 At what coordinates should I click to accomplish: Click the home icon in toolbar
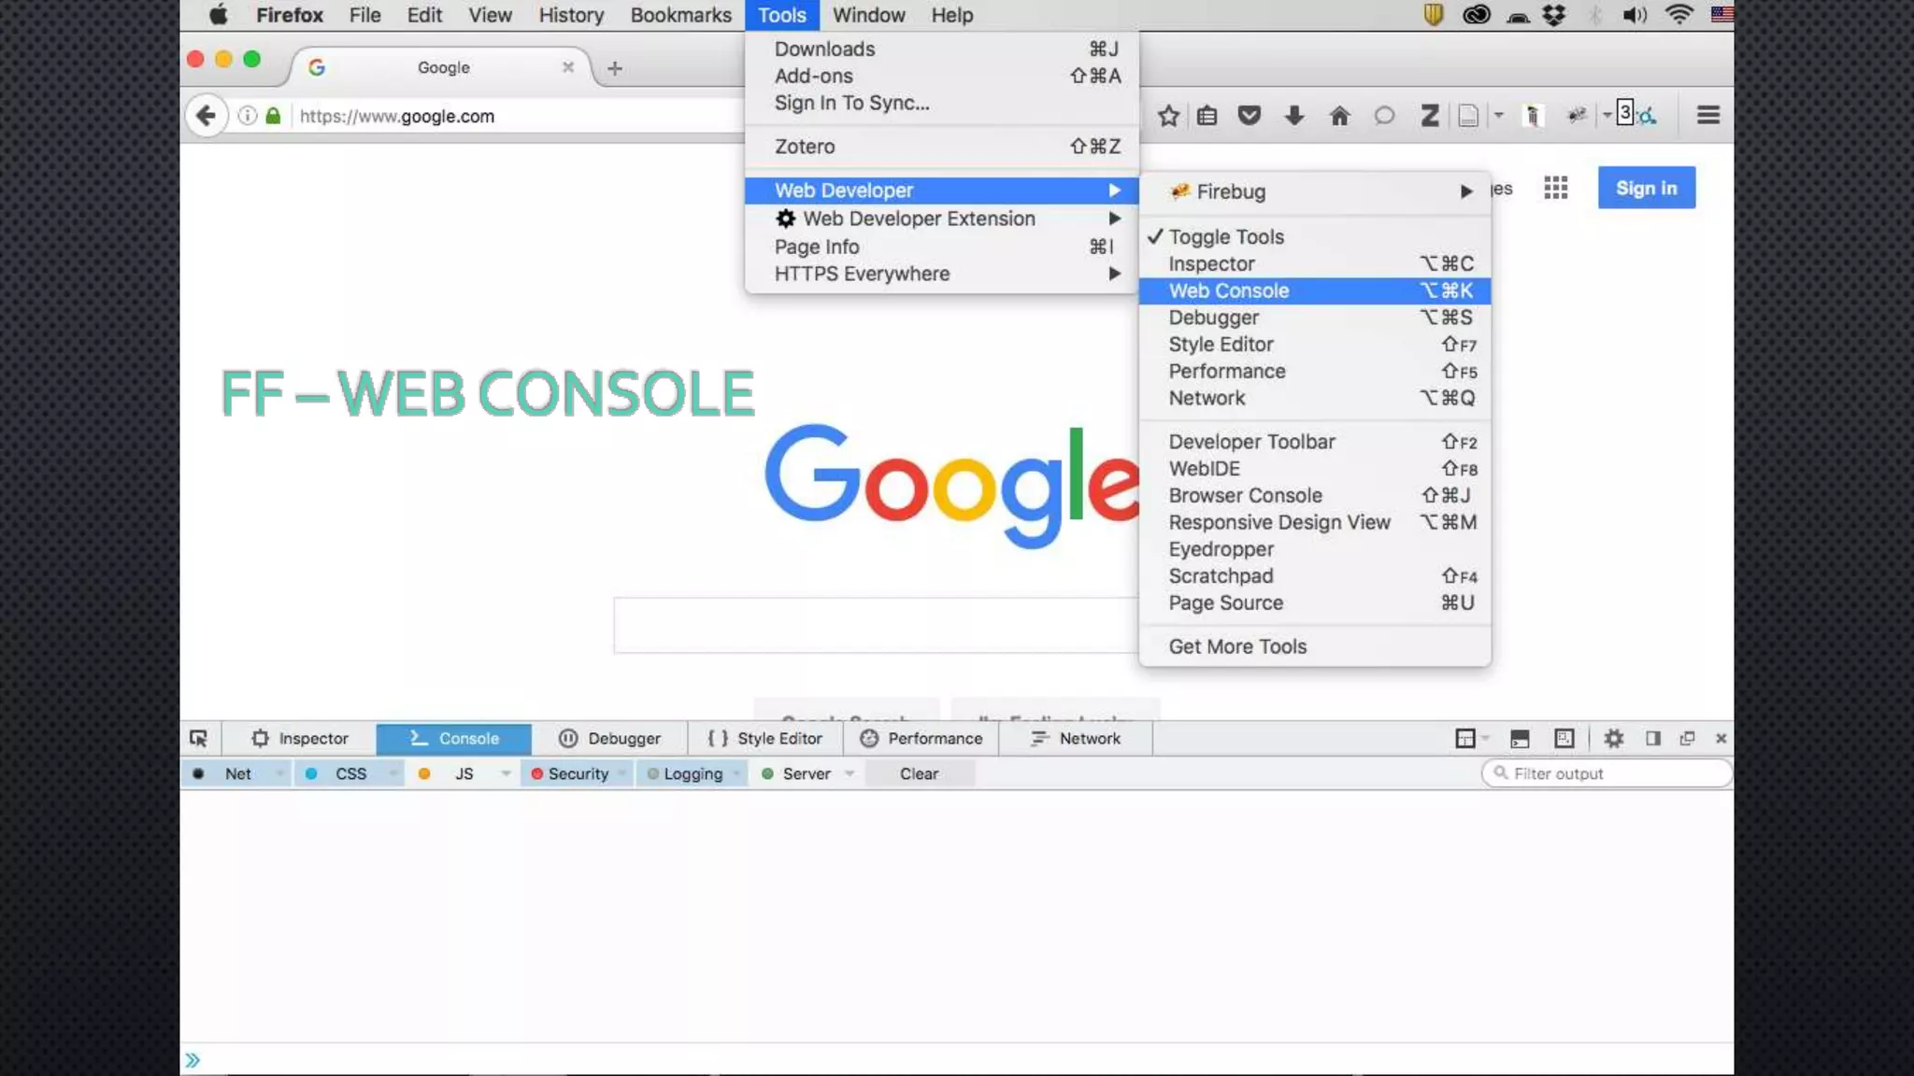[x=1339, y=116]
